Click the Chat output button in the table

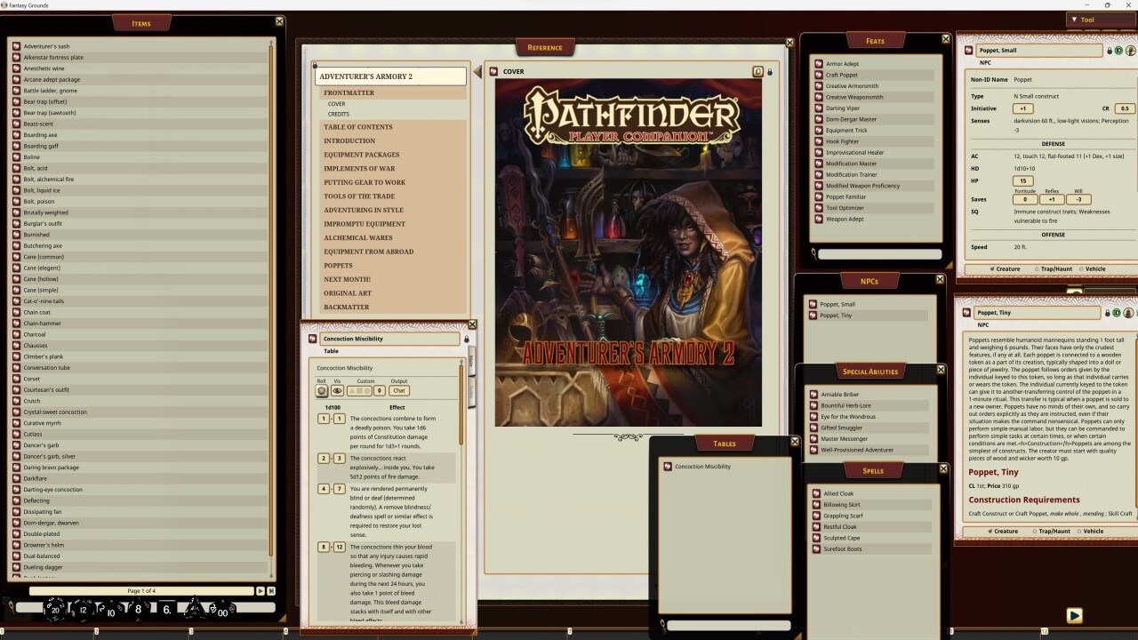pyautogui.click(x=398, y=390)
